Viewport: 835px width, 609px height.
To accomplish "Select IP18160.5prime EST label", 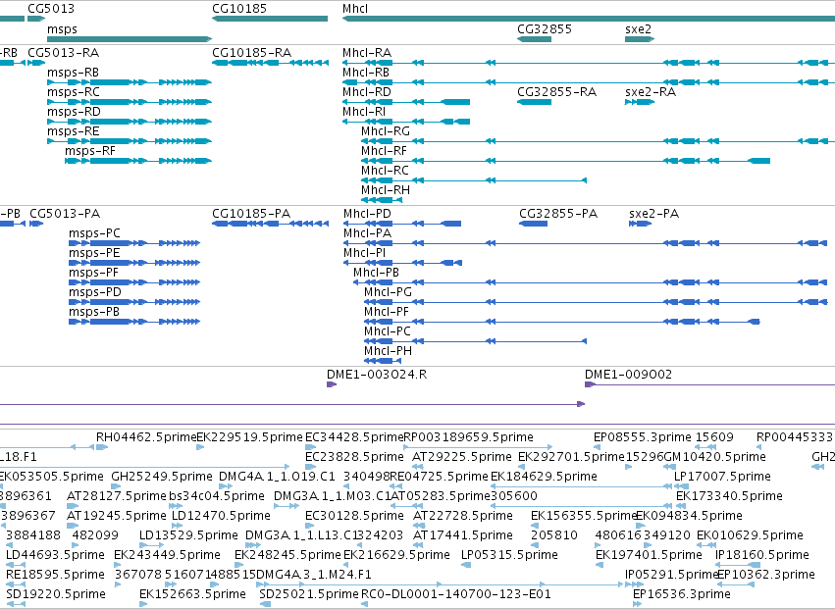I will tap(762, 556).
